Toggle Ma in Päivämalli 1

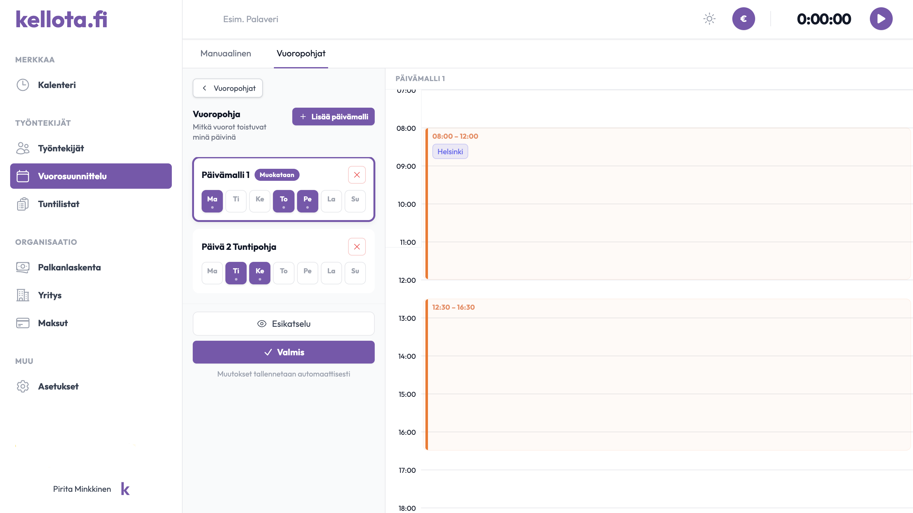point(212,201)
